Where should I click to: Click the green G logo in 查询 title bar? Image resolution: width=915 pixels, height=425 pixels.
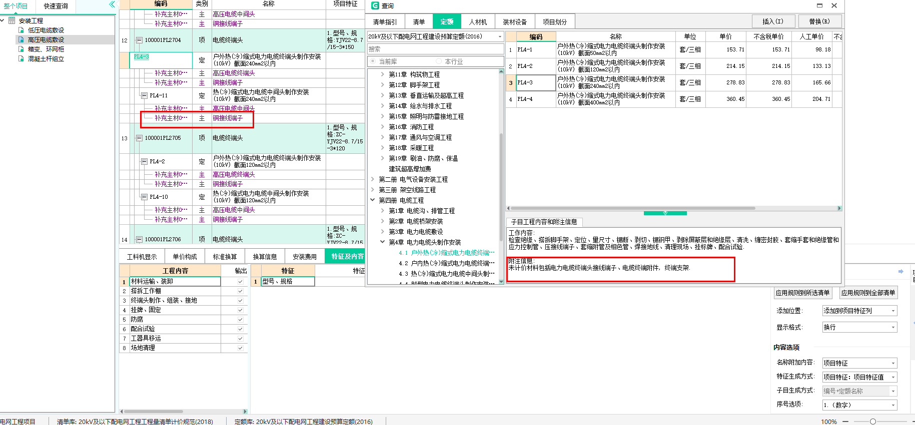coord(375,5)
